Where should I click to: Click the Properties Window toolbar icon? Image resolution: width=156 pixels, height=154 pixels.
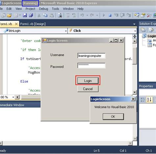coord(143,15)
